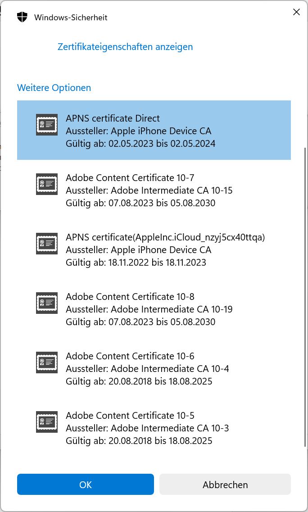Viewport: 308px width, 512px height.
Task: Click the Adobe Content Certificate 10-8 icon
Action: (47, 303)
